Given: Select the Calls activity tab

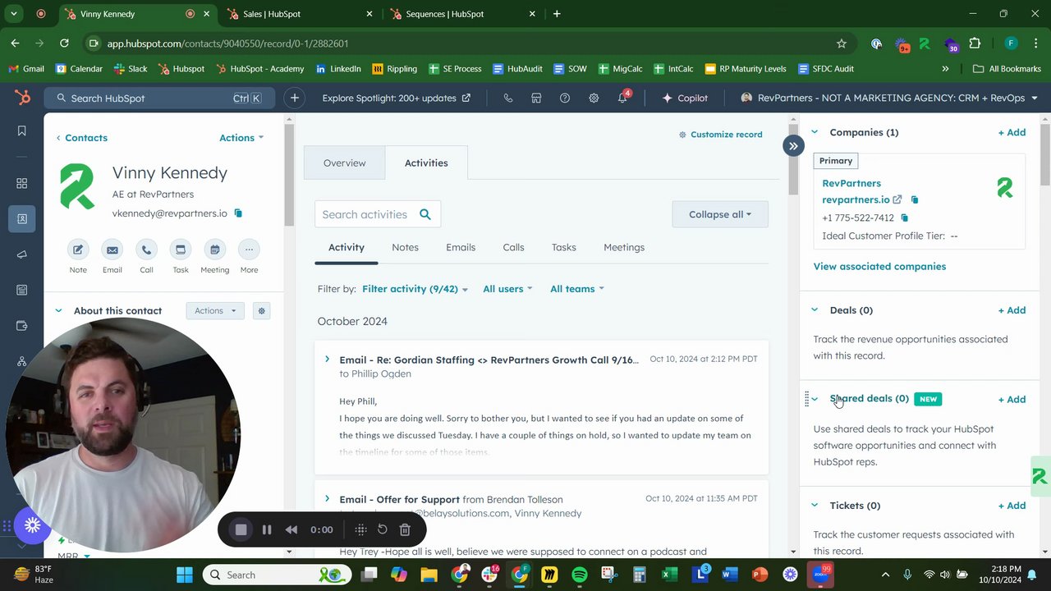Looking at the screenshot, I should (x=513, y=247).
